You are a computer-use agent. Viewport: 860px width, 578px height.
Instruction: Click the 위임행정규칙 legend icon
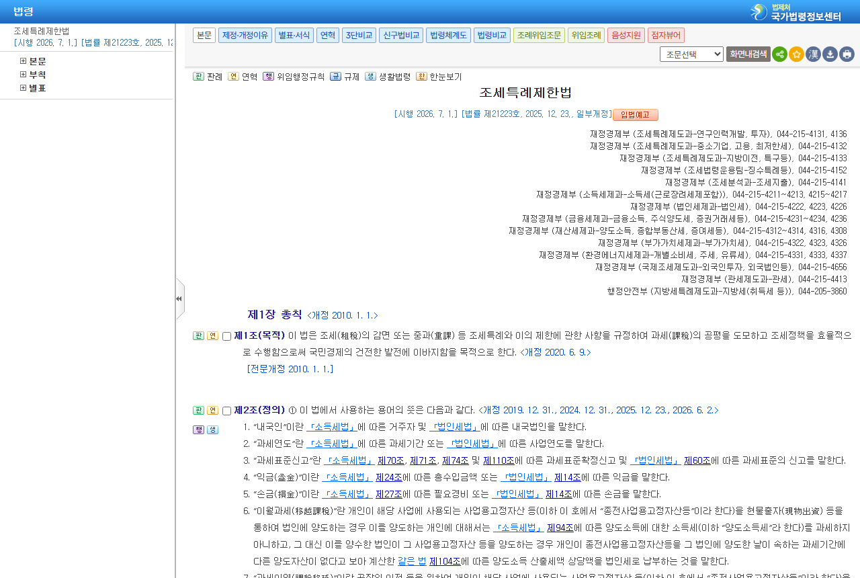pyautogui.click(x=268, y=77)
